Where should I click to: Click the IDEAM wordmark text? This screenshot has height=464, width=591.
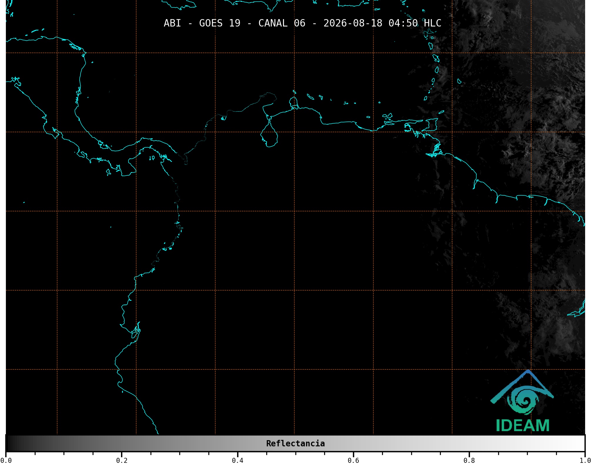point(523,426)
